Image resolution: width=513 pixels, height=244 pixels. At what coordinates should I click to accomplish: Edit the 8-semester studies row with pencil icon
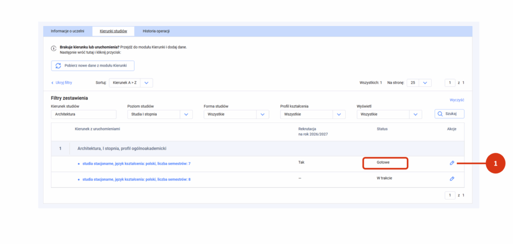pyautogui.click(x=452, y=178)
